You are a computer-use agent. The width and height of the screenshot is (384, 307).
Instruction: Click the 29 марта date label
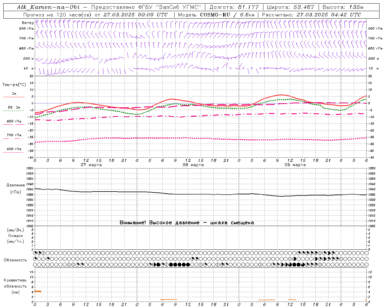(x=295, y=165)
